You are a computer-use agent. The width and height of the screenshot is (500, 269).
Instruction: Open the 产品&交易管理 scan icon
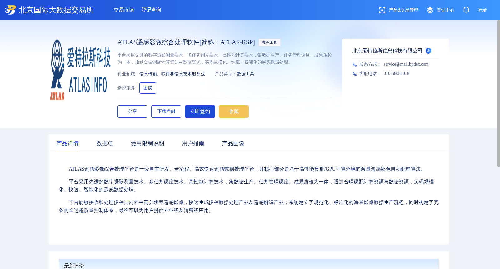tap(382, 10)
